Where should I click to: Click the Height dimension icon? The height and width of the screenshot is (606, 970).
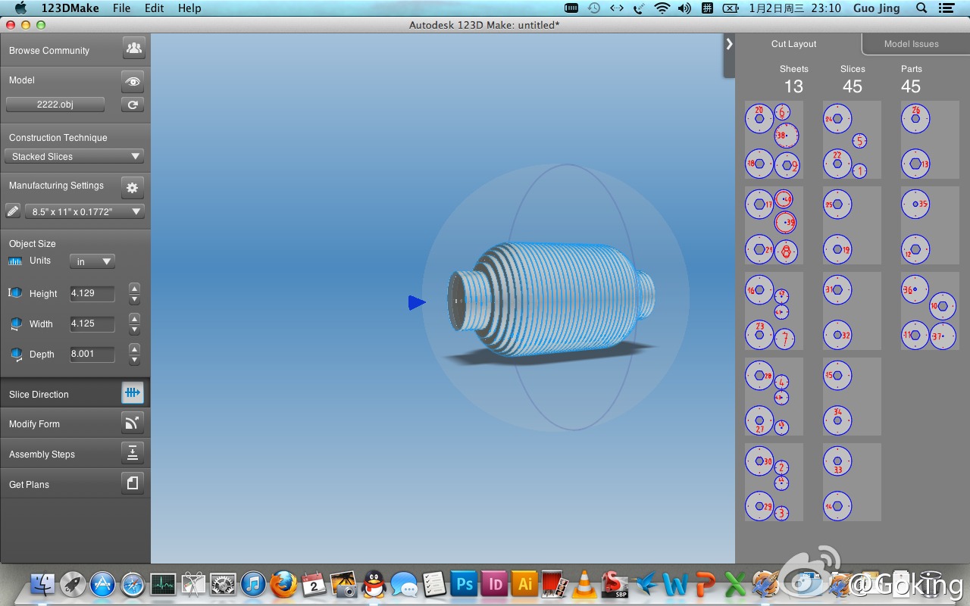pyautogui.click(x=15, y=292)
